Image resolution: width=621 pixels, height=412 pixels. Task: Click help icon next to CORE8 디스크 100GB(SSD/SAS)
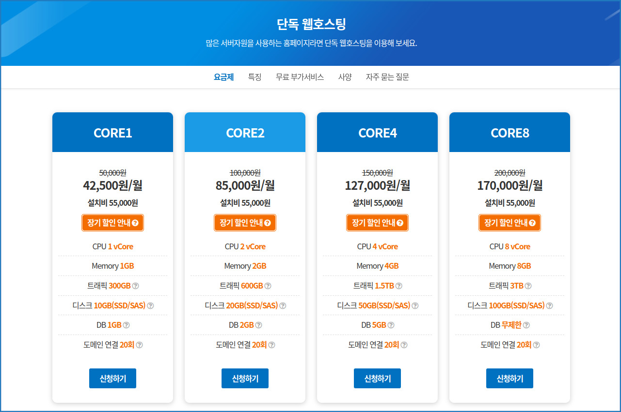tap(549, 305)
